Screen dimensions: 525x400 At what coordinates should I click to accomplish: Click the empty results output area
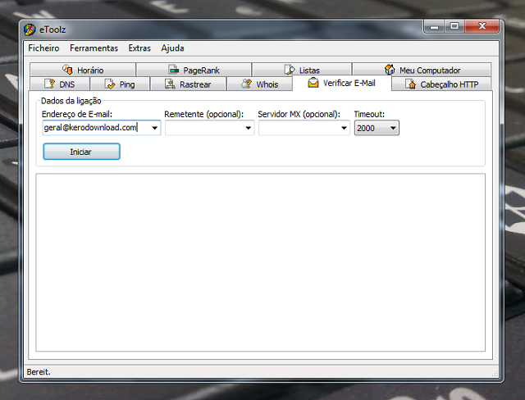pyautogui.click(x=261, y=262)
